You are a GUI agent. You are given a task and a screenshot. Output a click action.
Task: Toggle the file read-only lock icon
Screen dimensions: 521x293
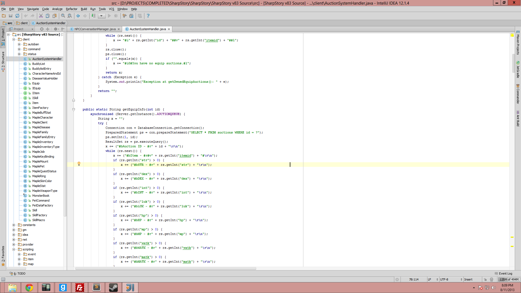(485, 279)
